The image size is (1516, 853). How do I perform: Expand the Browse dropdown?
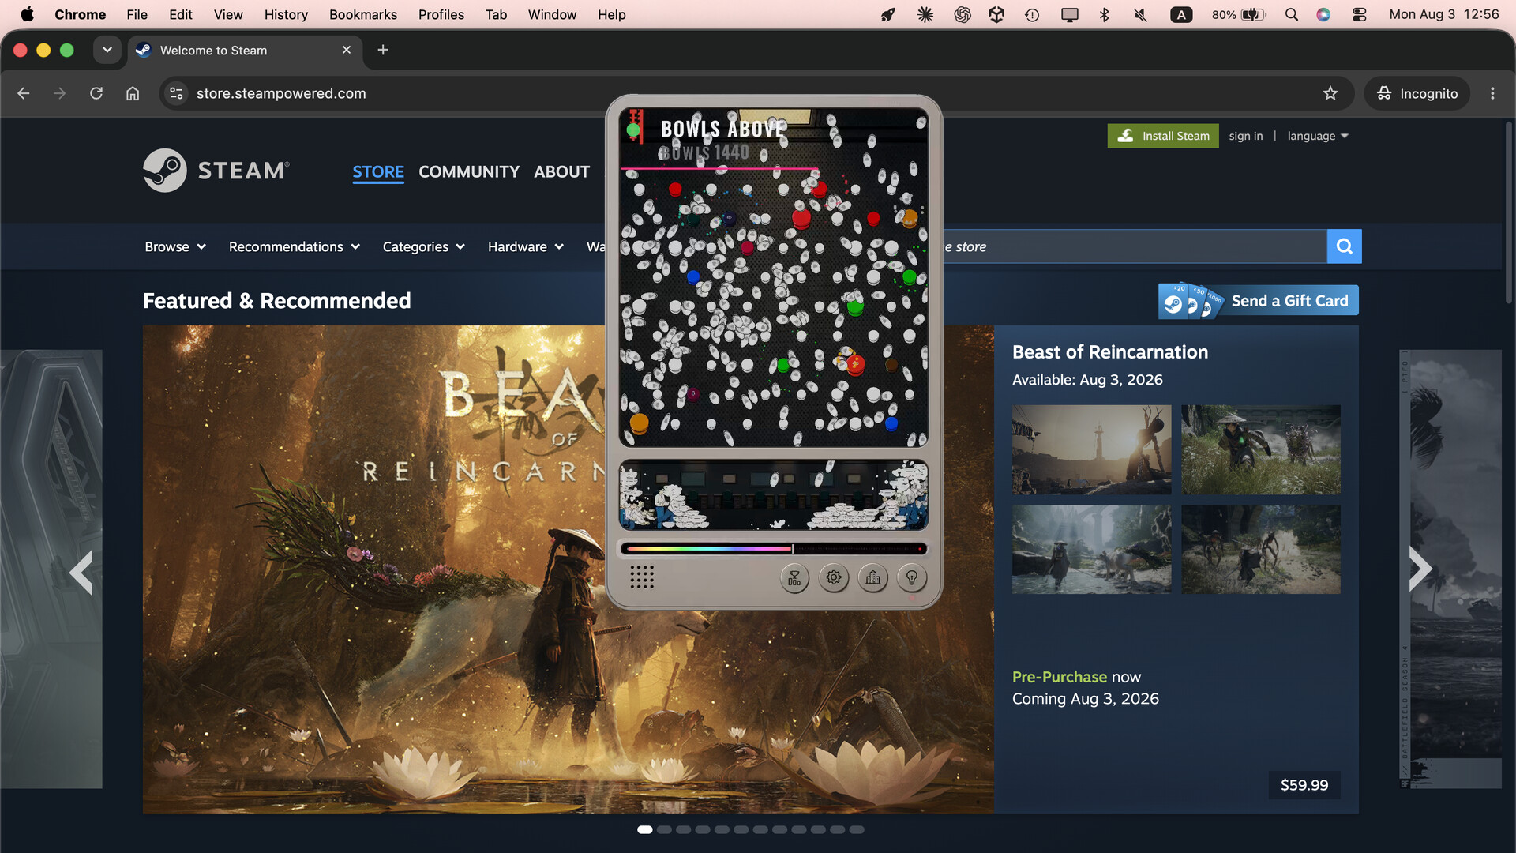175,246
